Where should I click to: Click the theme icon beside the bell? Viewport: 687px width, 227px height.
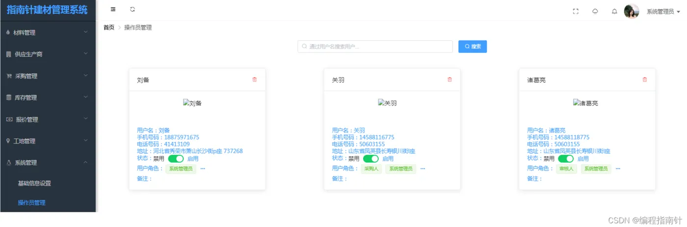(x=595, y=11)
